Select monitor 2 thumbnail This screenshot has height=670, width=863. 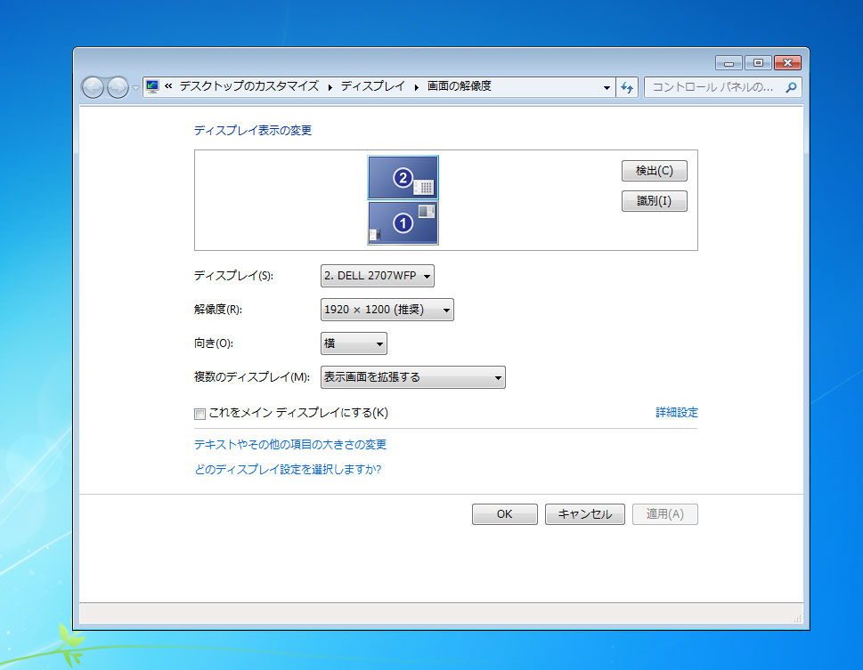(x=403, y=177)
